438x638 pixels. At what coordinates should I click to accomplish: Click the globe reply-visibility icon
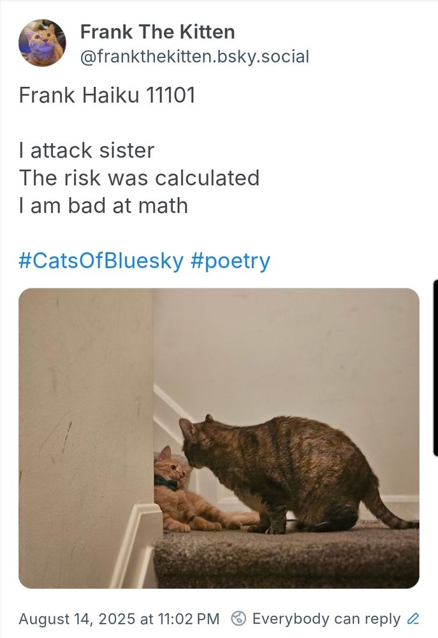[x=238, y=618]
